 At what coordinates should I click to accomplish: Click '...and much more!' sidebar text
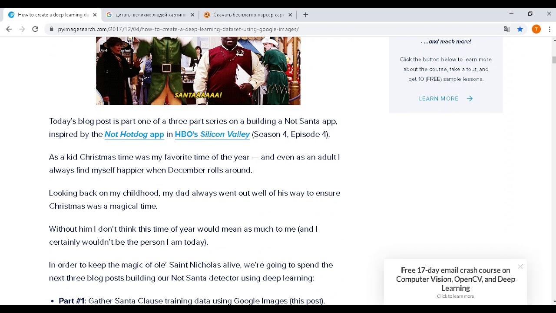(446, 42)
